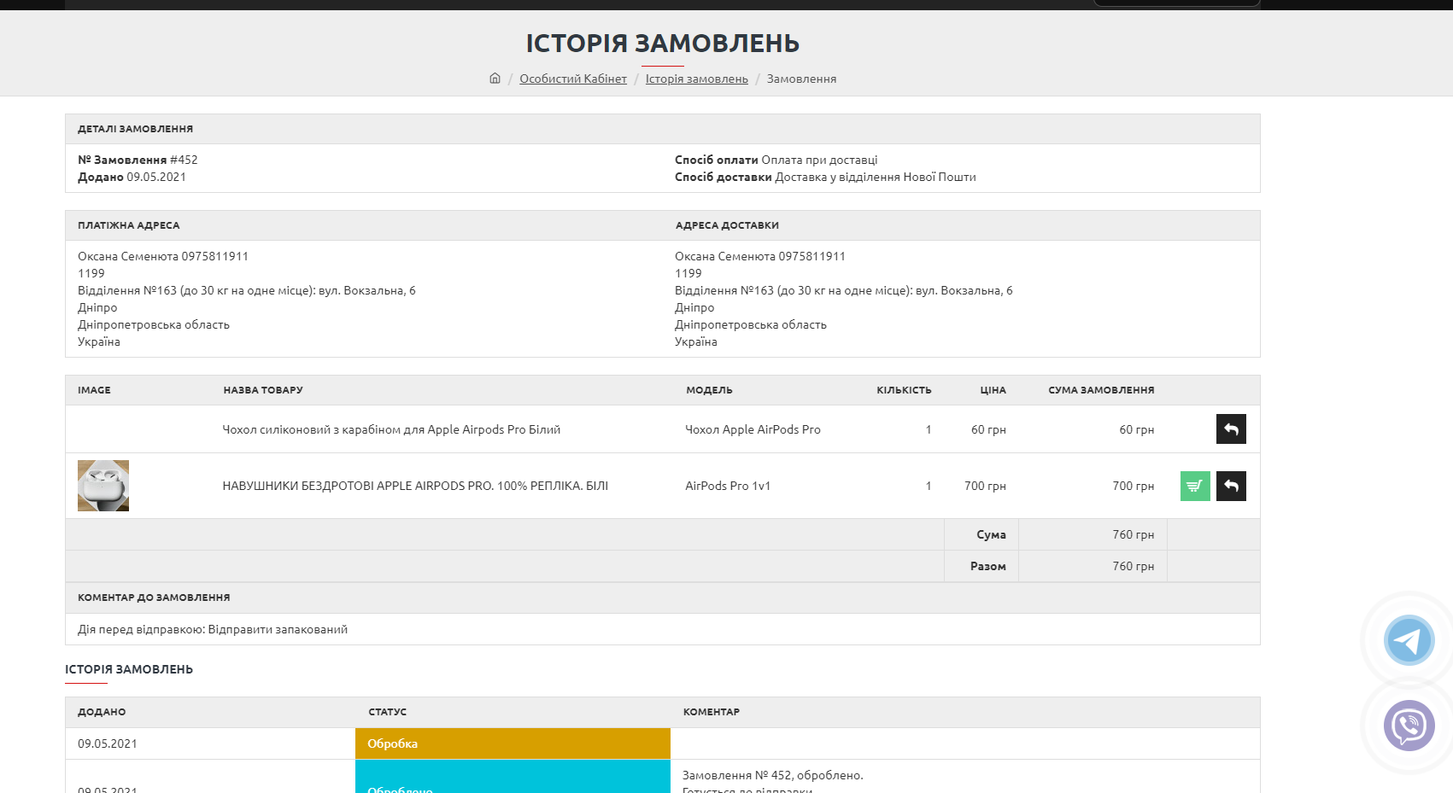This screenshot has height=793, width=1453.
Task: Go to Історія замовлень breadcrumb link
Action: point(696,79)
